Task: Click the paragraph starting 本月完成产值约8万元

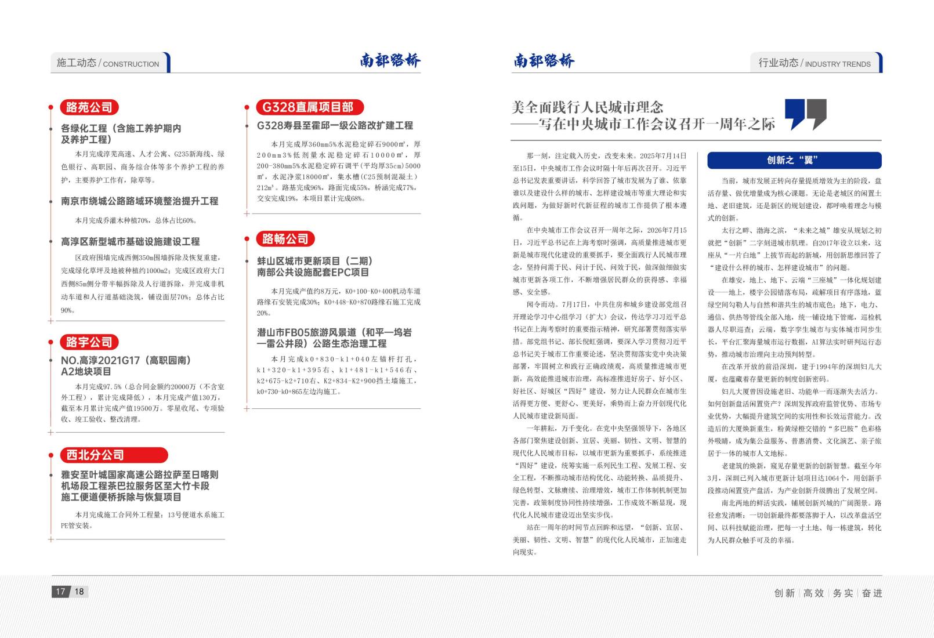Action: (x=339, y=302)
